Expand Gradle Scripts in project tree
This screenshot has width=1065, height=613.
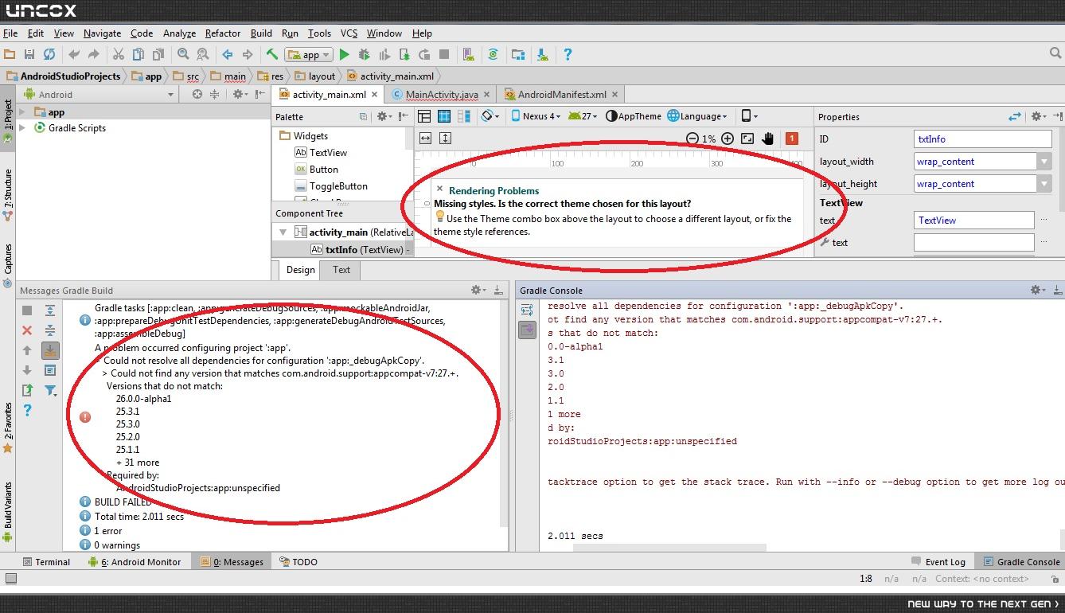click(x=23, y=127)
